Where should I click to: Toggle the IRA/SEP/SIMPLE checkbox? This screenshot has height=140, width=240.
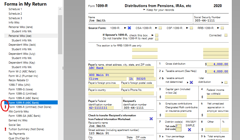click(x=189, y=130)
